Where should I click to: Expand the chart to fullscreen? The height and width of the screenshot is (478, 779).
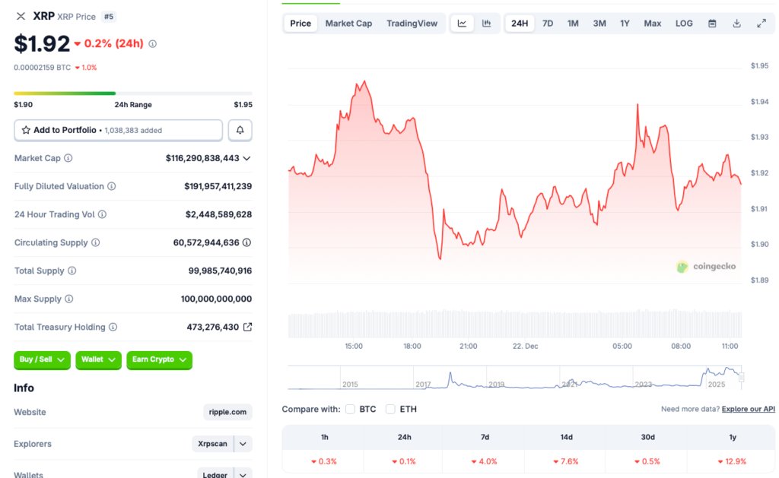tap(762, 23)
